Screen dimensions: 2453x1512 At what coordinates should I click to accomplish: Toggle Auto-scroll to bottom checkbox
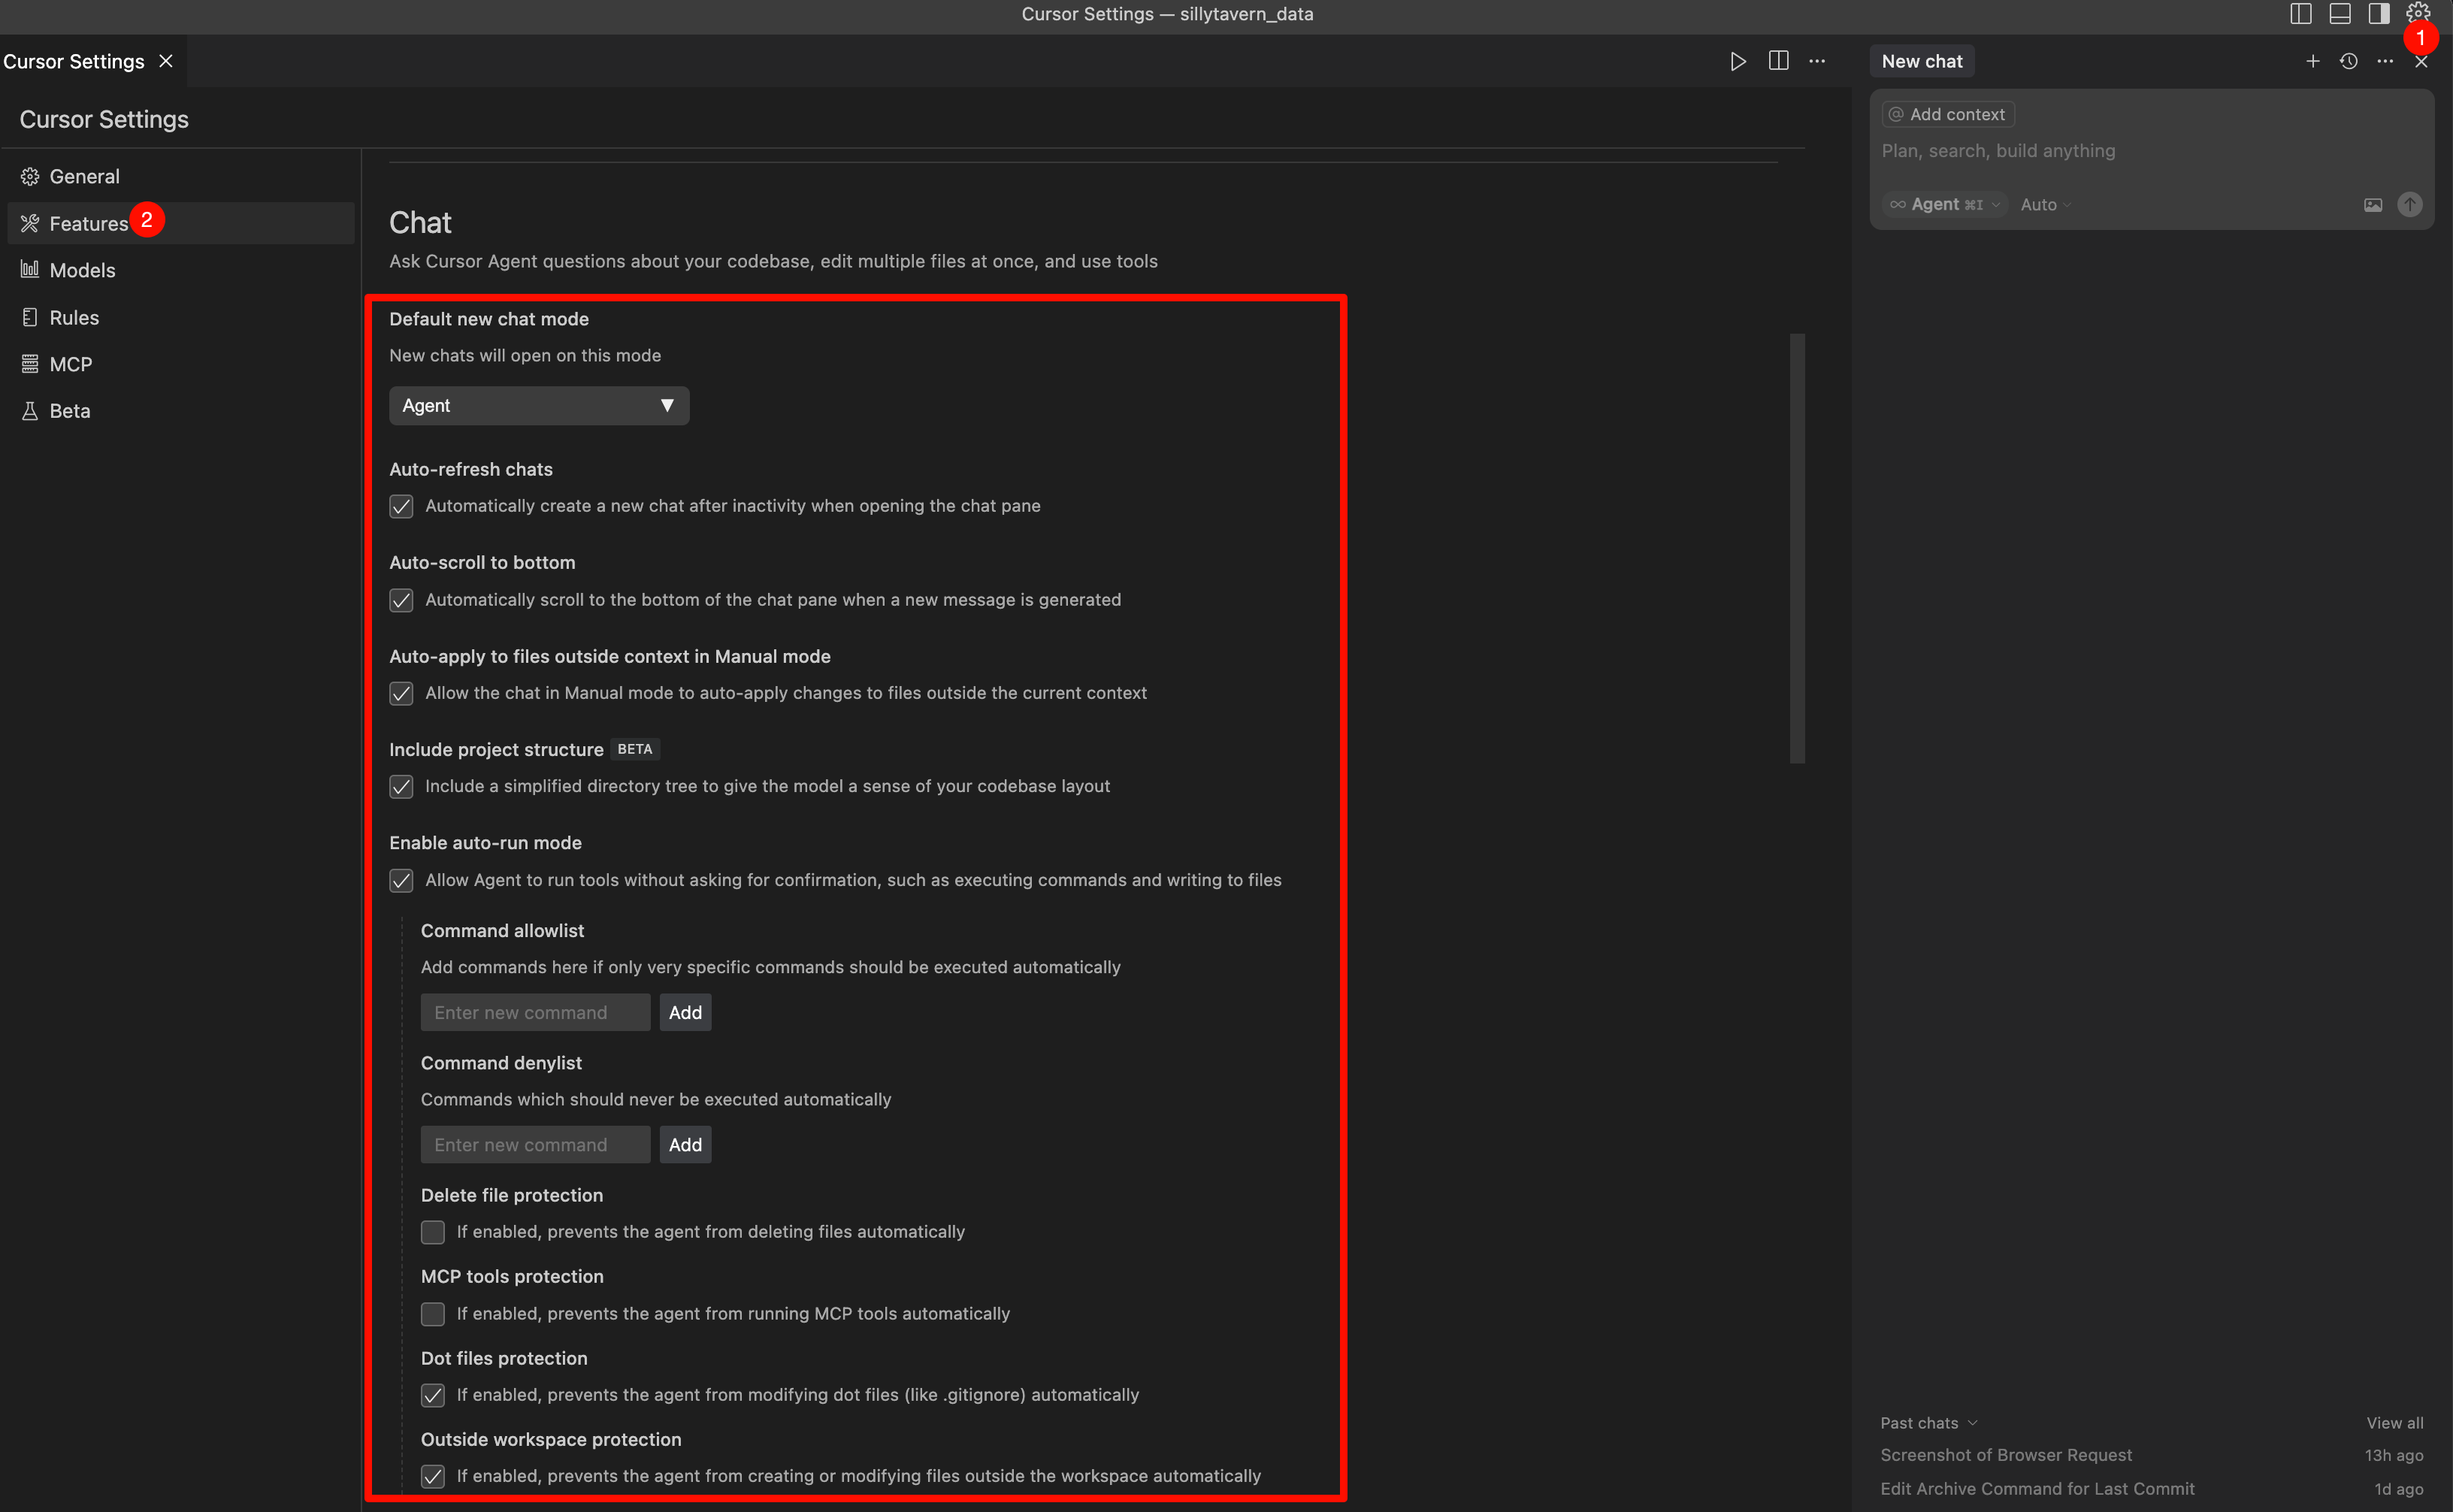pyautogui.click(x=401, y=600)
